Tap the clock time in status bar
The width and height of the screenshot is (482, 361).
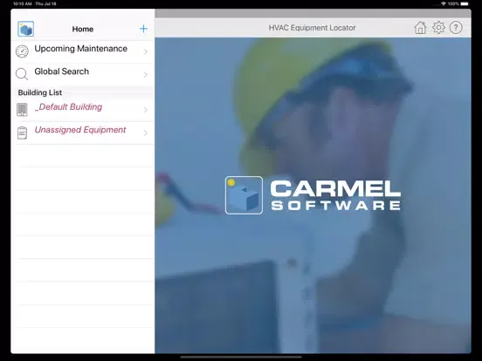coord(22,3)
